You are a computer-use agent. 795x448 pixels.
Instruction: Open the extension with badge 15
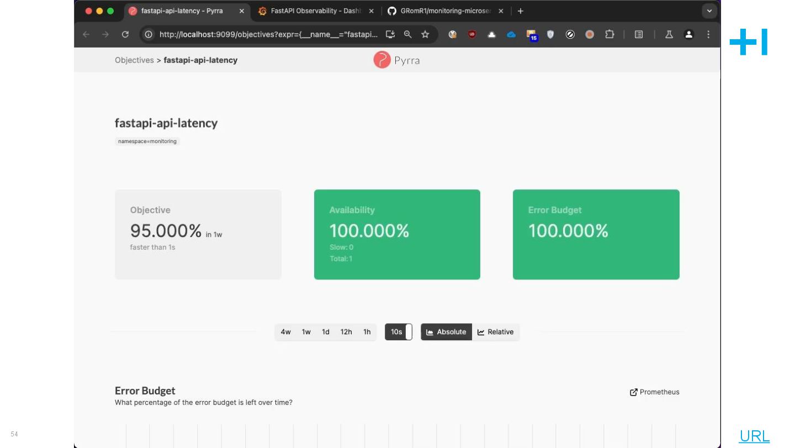click(x=531, y=35)
